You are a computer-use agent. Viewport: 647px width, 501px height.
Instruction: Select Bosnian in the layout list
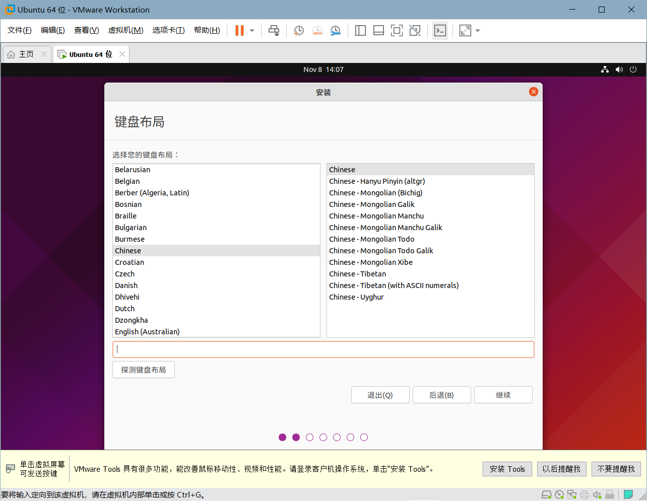tap(217, 204)
